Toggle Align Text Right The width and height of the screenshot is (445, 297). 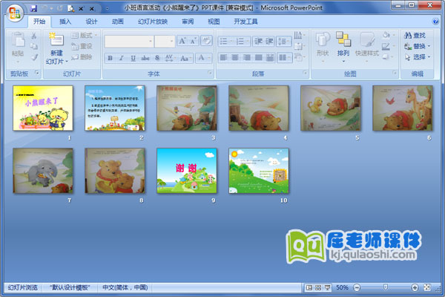click(247, 58)
